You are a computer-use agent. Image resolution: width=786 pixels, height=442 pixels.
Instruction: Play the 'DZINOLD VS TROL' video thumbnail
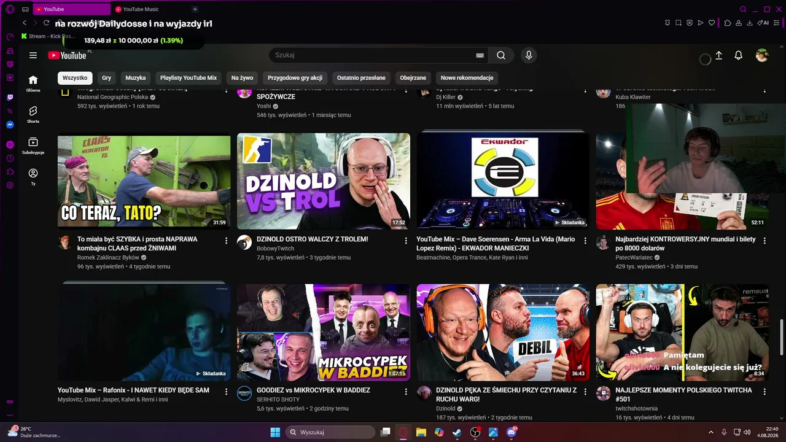[x=324, y=182]
